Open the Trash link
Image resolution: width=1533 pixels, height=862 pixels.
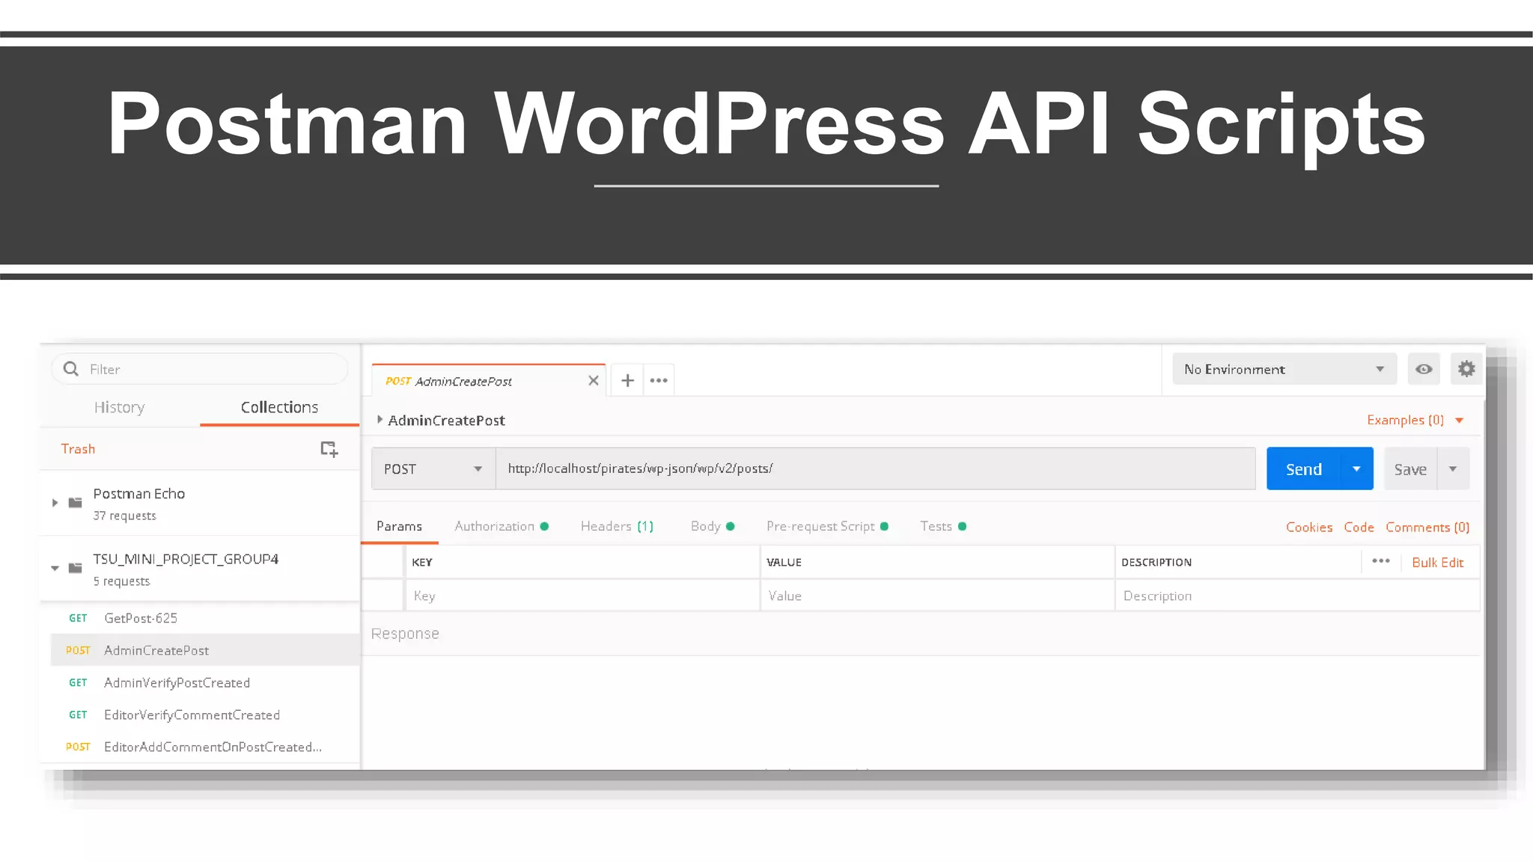point(78,449)
